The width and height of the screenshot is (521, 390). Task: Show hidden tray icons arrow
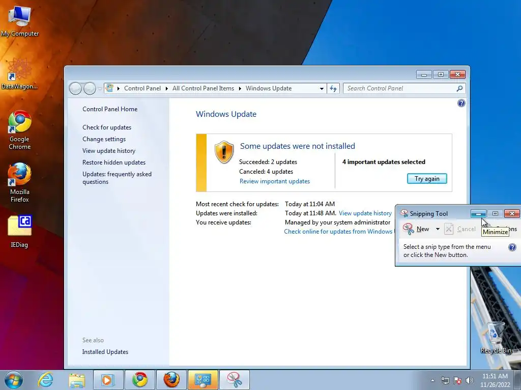coord(432,380)
